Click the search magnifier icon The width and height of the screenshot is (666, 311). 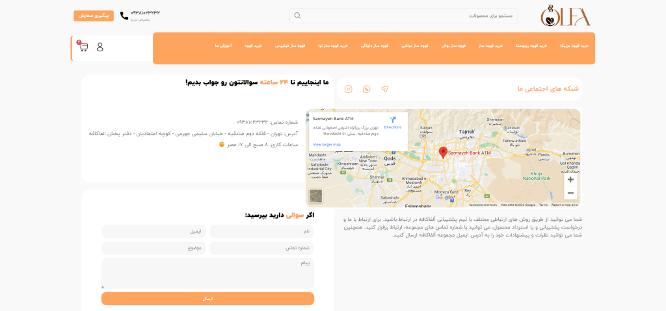(297, 16)
